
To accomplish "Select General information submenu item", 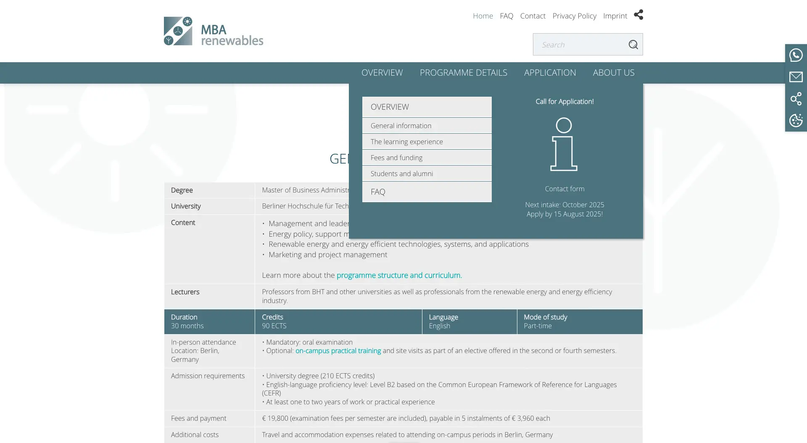I will point(427,126).
